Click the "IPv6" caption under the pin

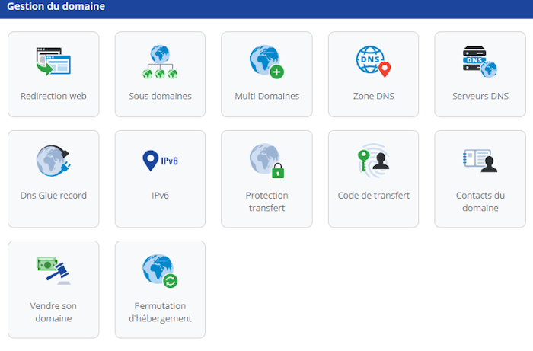coord(160,196)
